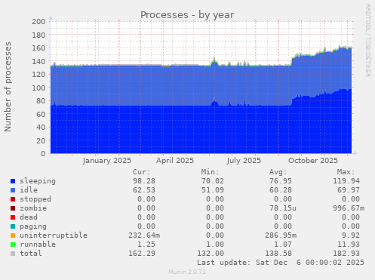375x280 pixels.
Task: Click the 'Last update' timestamp line
Action: (x=281, y=263)
